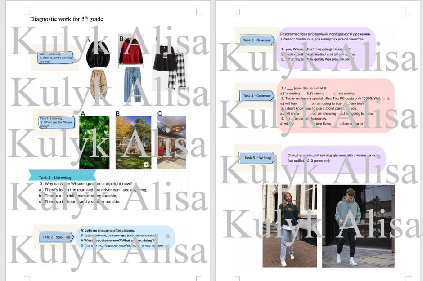Image resolution: width=423 pixels, height=281 pixels.
Task: Click the question "1. I ___ (see) the dentist at 6."
Action: coord(304,88)
